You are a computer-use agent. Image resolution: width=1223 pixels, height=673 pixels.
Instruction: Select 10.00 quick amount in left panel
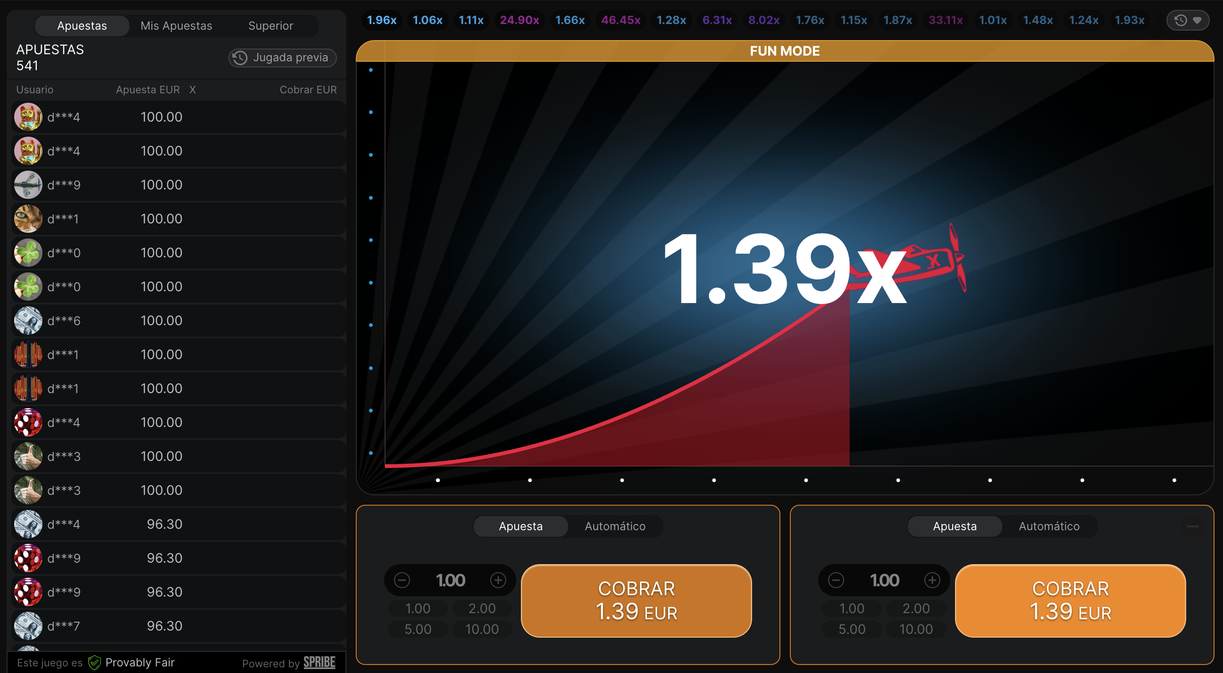coord(481,629)
